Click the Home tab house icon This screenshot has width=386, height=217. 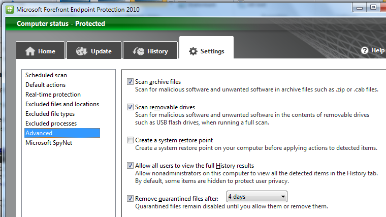pyautogui.click(x=30, y=51)
